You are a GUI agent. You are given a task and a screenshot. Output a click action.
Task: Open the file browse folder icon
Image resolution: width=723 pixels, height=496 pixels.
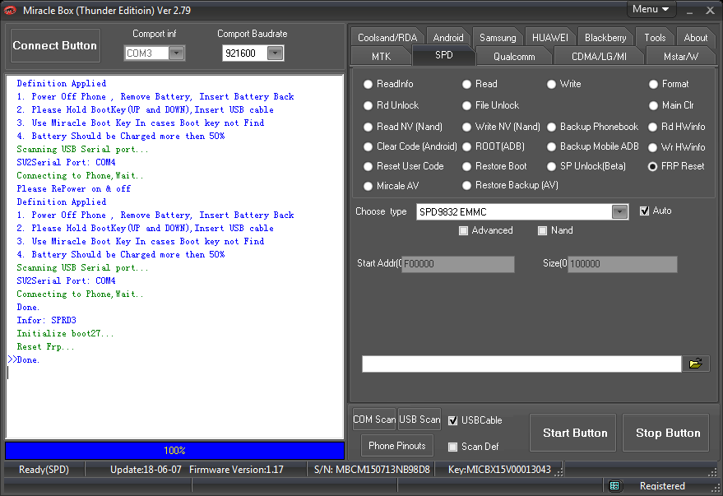[695, 364]
